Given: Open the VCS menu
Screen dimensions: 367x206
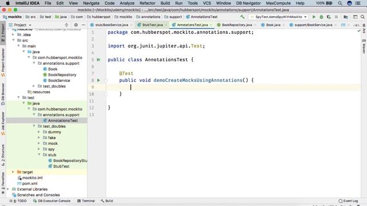Looking at the screenshot, I should 206,3.
